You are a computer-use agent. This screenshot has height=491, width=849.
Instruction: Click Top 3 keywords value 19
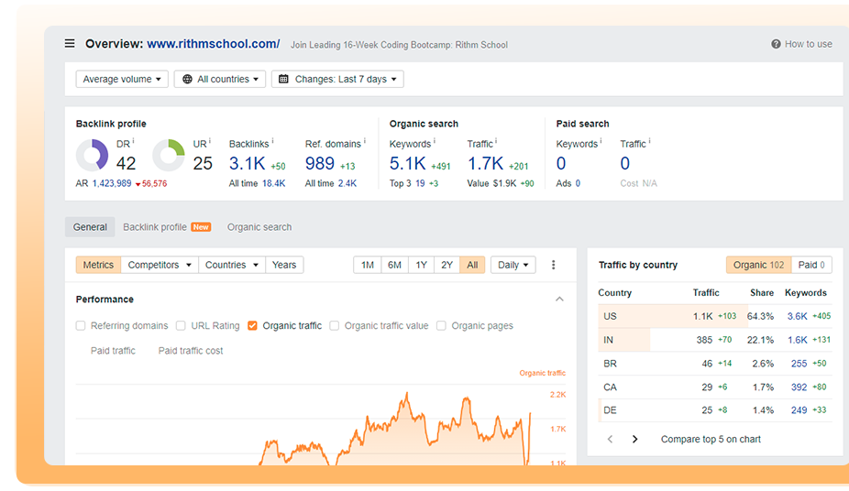tap(420, 183)
